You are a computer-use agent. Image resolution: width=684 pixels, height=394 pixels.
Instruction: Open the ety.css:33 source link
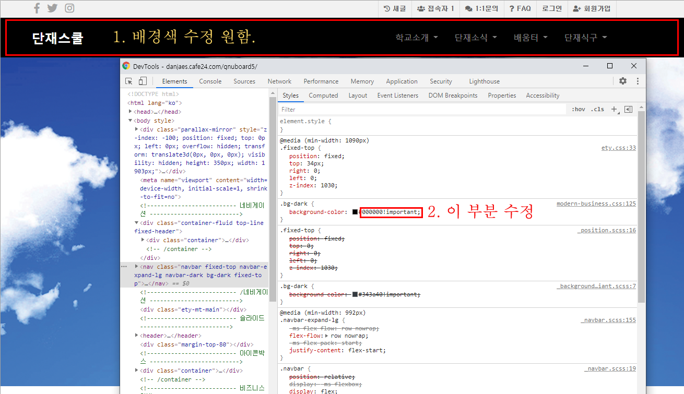[x=618, y=148]
